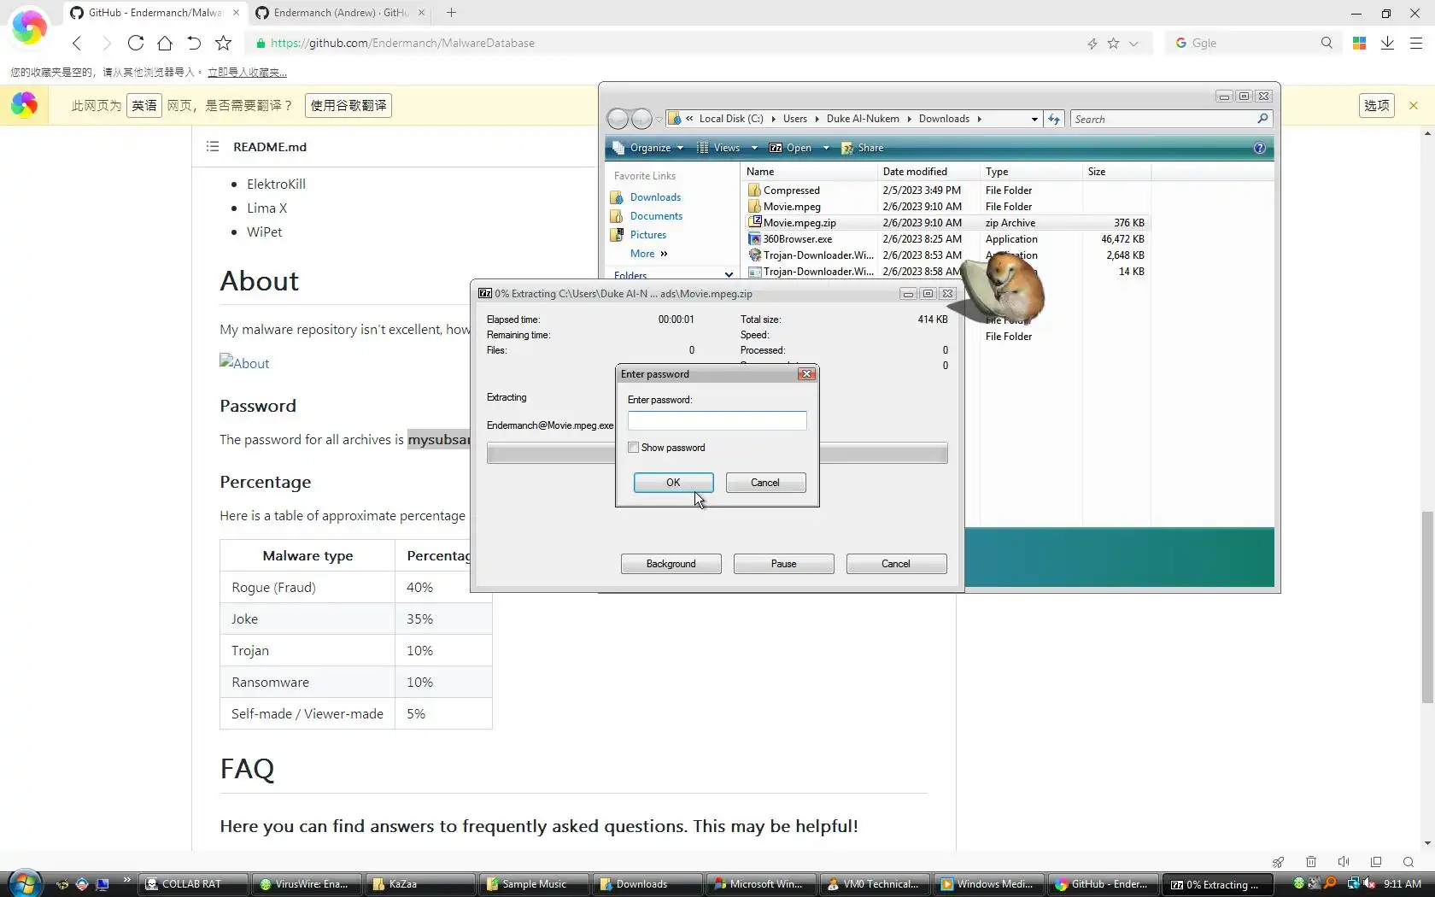The height and width of the screenshot is (897, 1435).
Task: Expand More favorite links
Action: click(x=649, y=254)
